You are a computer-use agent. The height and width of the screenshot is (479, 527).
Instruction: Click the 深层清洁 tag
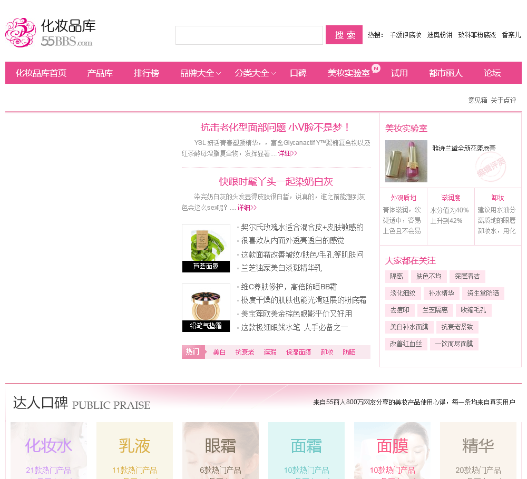pos(467,276)
